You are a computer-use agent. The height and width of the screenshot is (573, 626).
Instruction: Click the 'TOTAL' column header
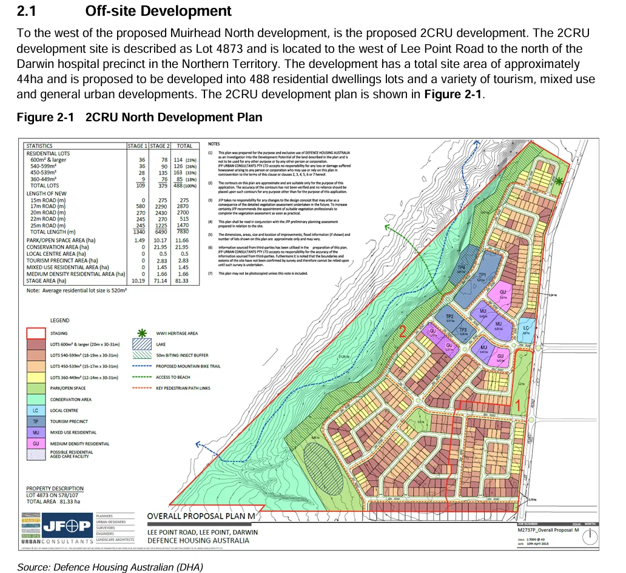184,146
